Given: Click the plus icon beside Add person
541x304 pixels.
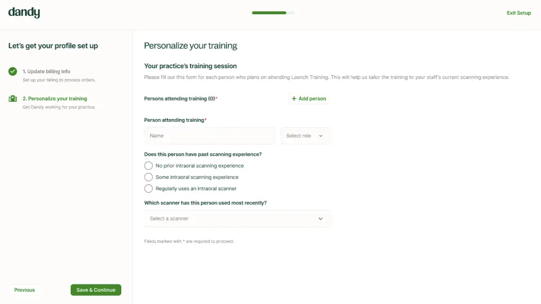Looking at the screenshot, I should (x=294, y=99).
